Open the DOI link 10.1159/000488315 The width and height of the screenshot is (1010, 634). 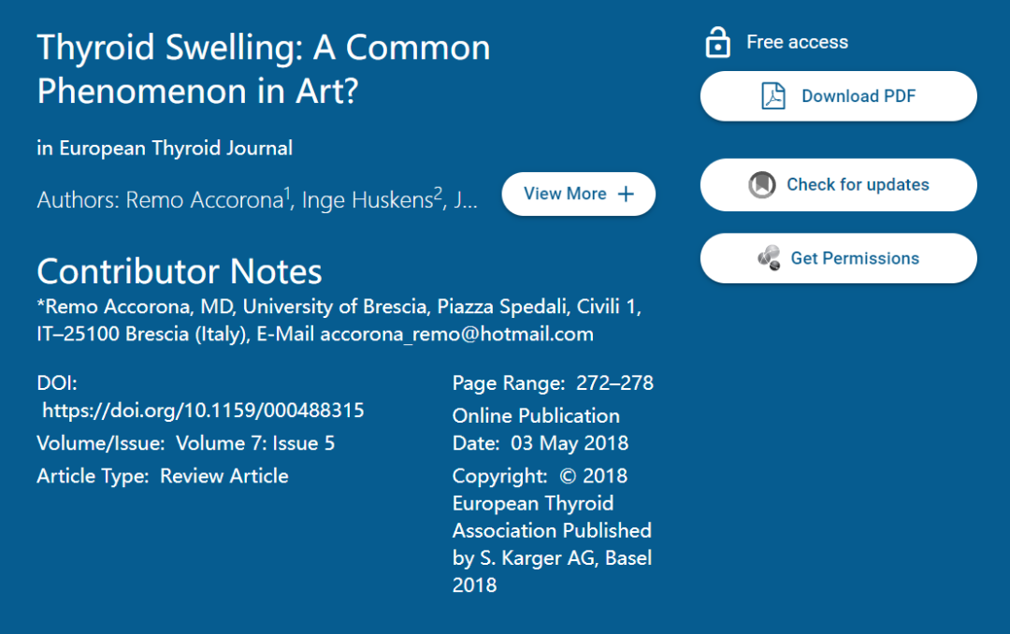[x=203, y=411]
